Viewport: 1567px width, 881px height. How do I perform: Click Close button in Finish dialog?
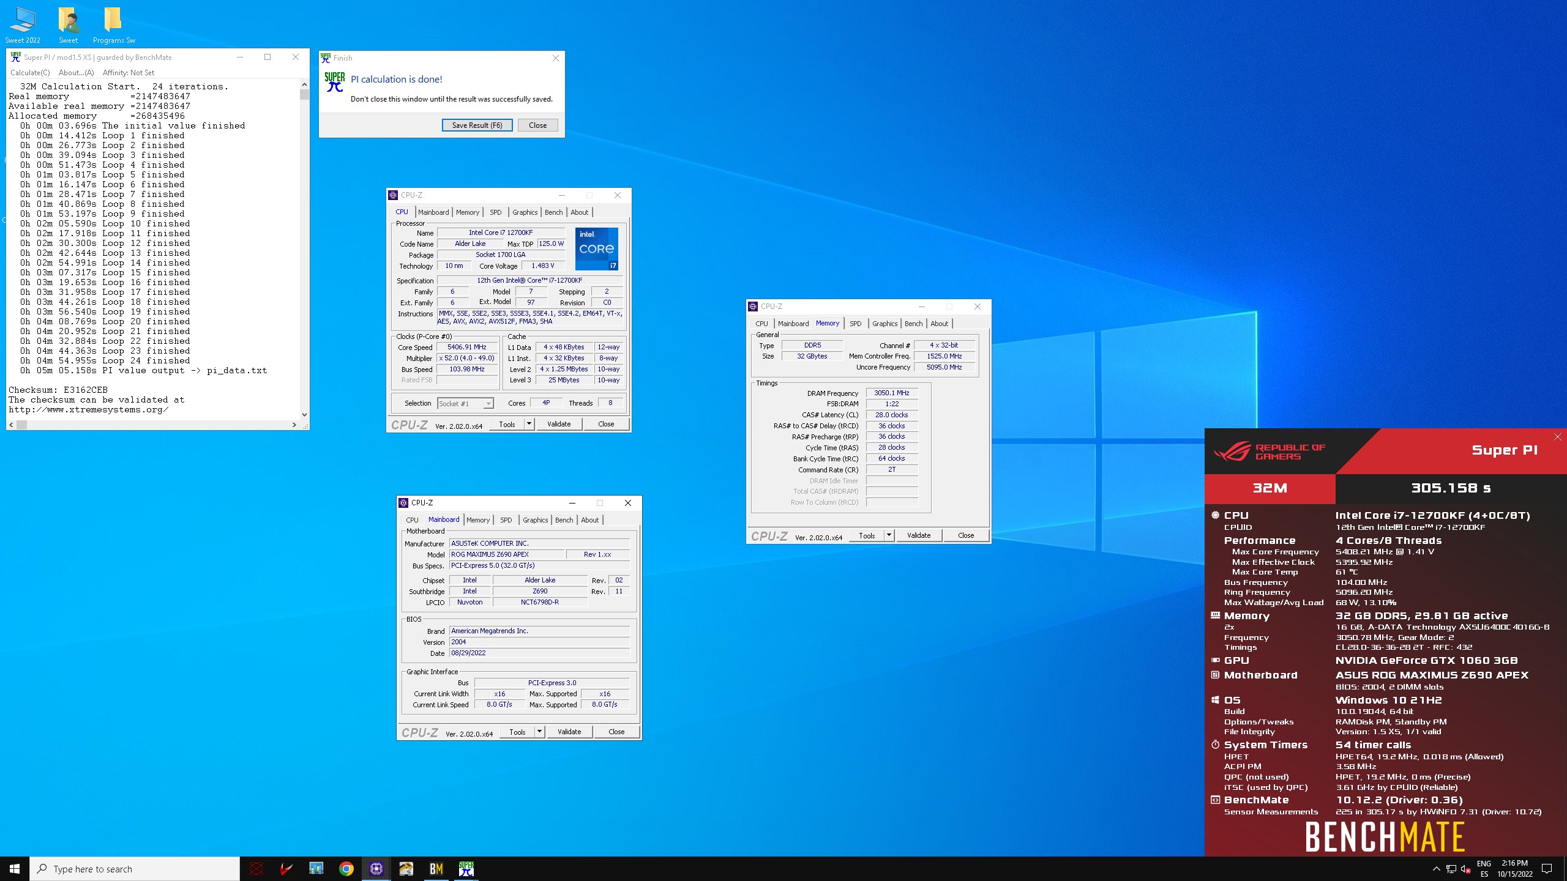point(538,125)
